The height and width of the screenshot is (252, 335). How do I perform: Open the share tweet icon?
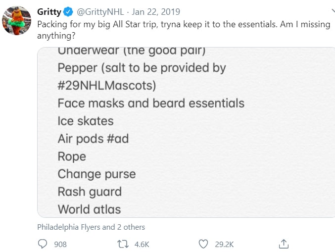click(284, 244)
